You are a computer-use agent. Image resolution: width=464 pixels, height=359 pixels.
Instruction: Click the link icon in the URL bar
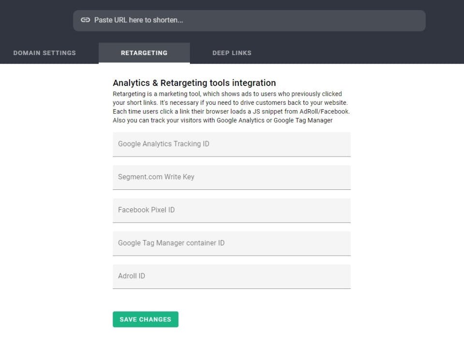[x=86, y=20]
